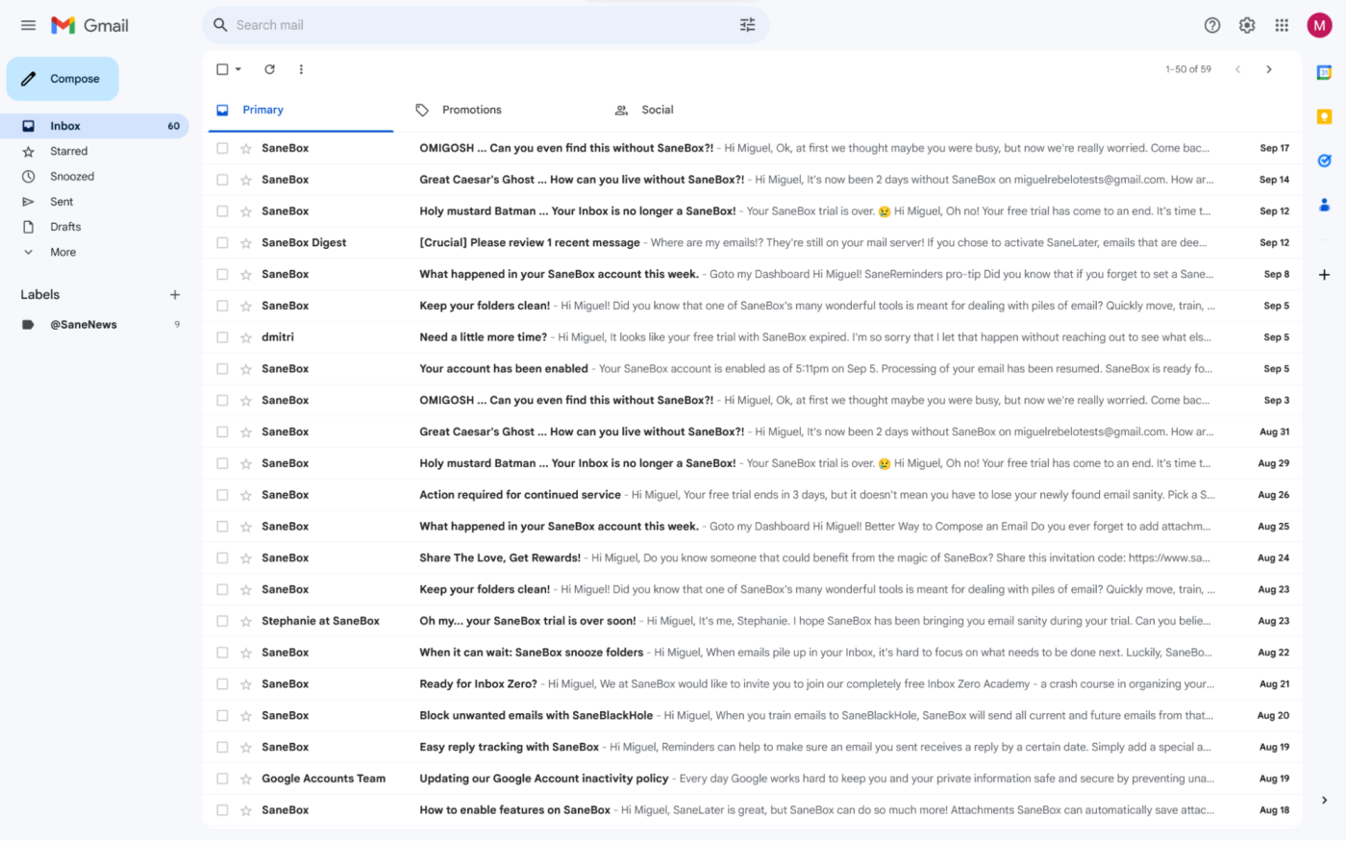Click the Search mail field
The height and width of the screenshot is (841, 1346).
click(x=486, y=25)
